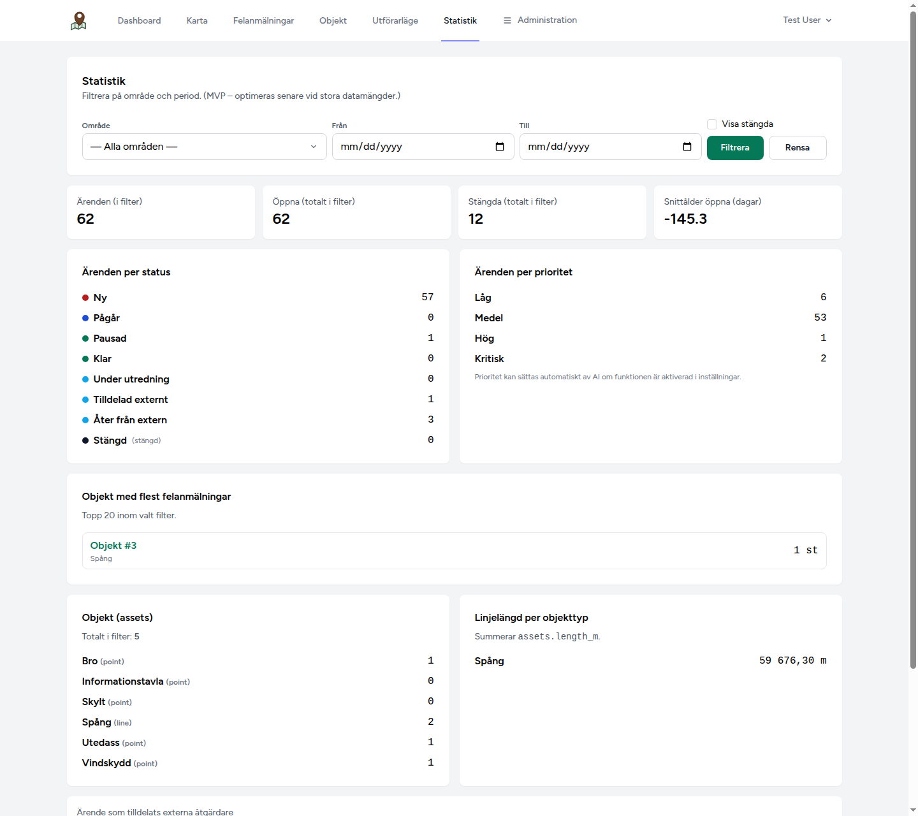The image size is (918, 816).
Task: Click the Spång label under Linjelängd
Action: click(490, 661)
